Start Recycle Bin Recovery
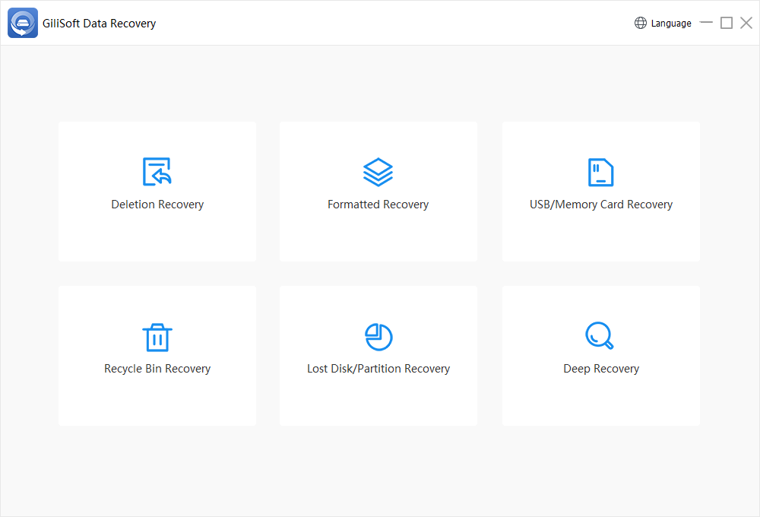 click(157, 355)
